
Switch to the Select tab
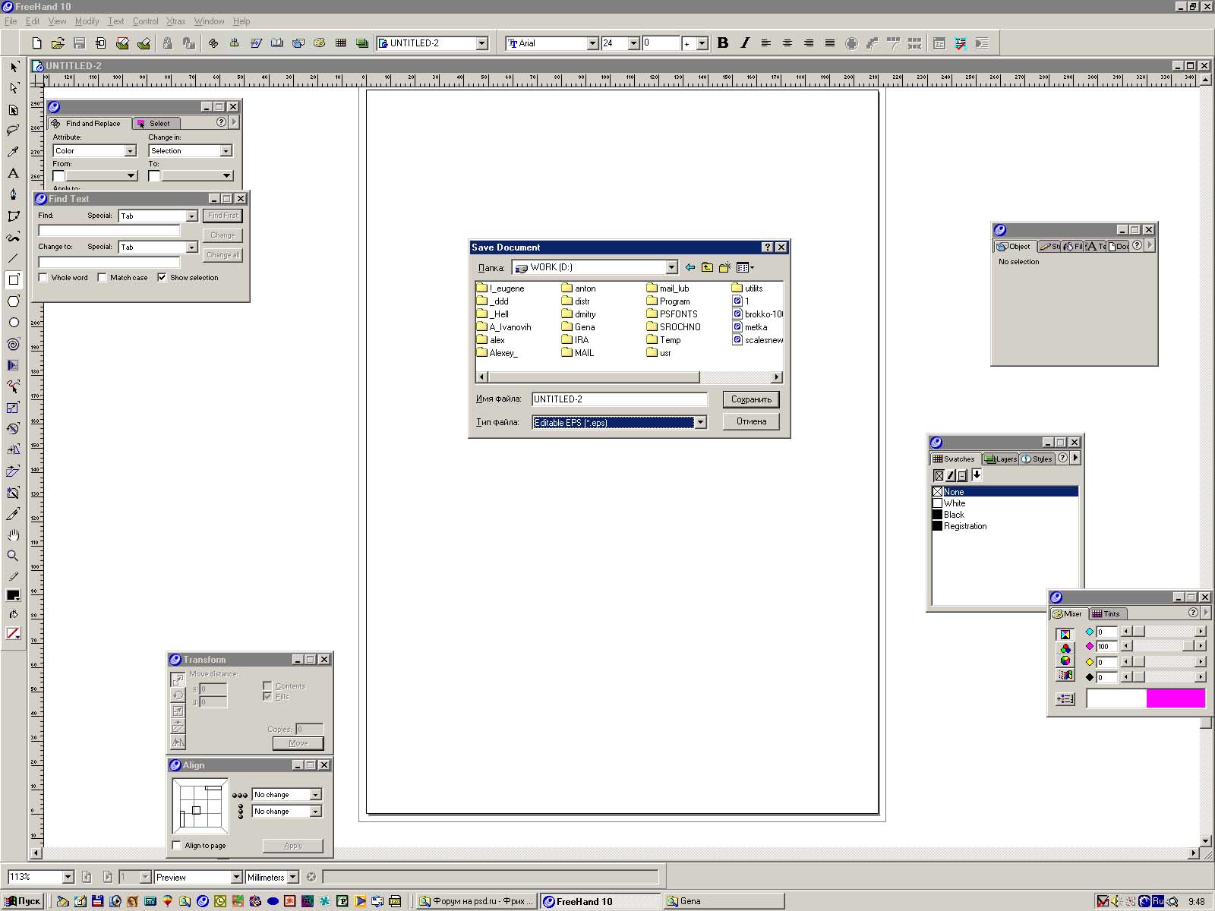(x=155, y=123)
